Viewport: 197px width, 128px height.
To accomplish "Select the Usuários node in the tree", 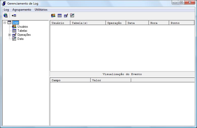I will point(23,27).
